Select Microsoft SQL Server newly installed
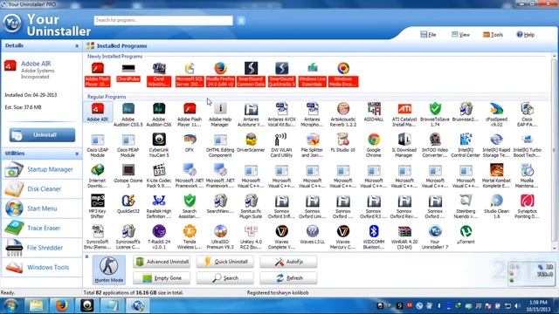 click(190, 74)
